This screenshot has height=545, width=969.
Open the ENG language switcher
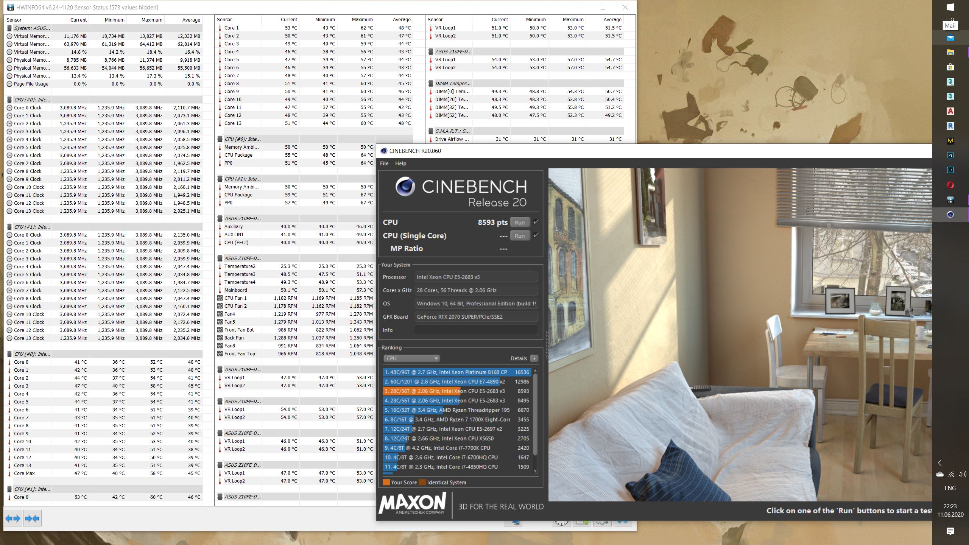tap(950, 488)
